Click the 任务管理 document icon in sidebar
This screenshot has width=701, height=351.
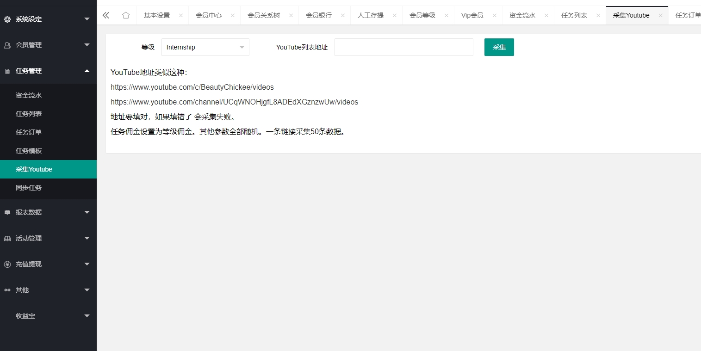pyautogui.click(x=7, y=71)
